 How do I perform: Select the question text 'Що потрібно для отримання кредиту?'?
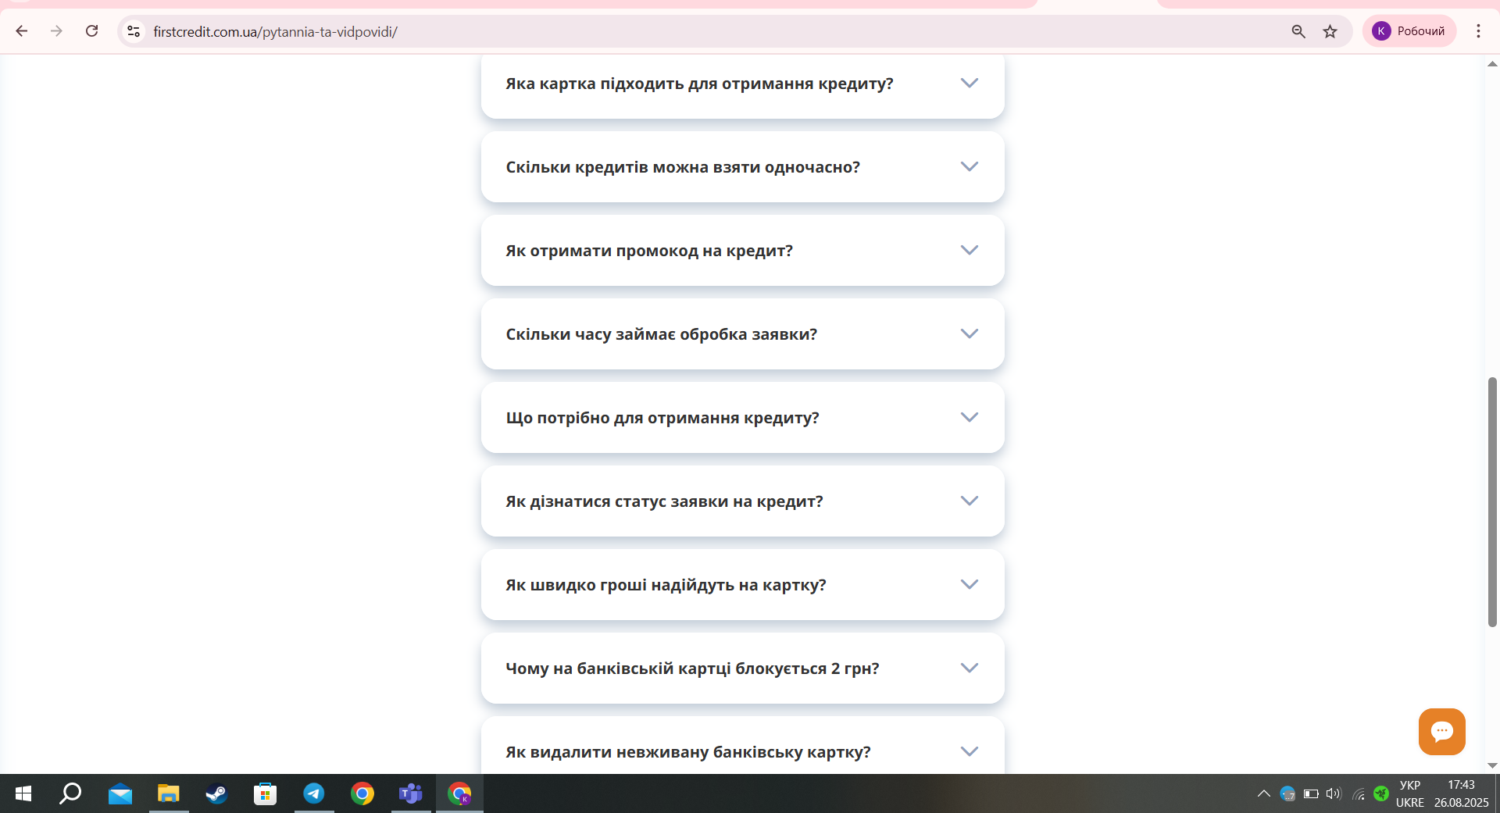point(662,418)
